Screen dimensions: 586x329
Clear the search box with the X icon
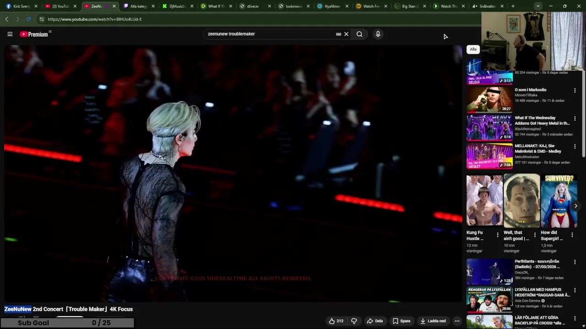click(346, 34)
